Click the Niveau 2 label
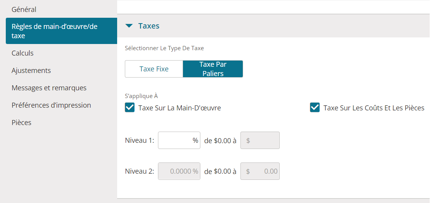The height and width of the screenshot is (203, 430). pos(139,171)
